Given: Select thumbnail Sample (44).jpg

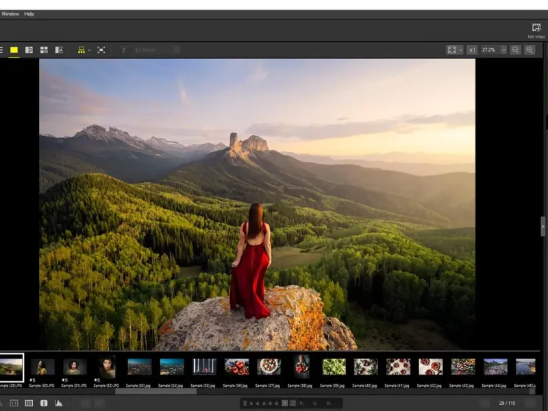Looking at the screenshot, I should (x=495, y=366).
